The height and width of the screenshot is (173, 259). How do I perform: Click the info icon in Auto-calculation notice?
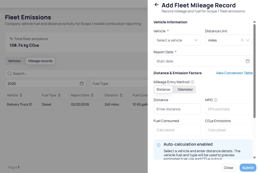click(159, 145)
